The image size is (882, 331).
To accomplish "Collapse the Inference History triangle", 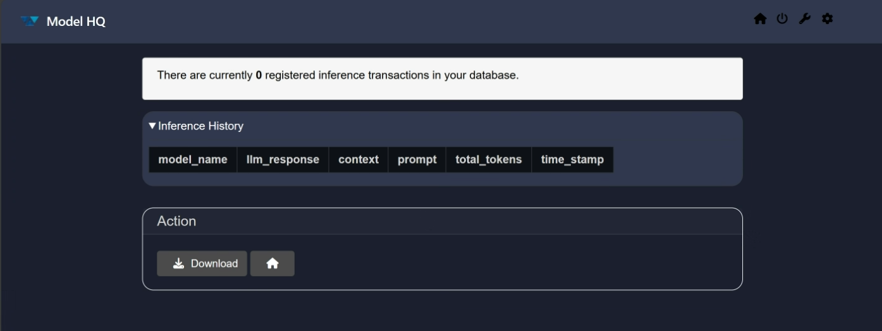I will 152,126.
